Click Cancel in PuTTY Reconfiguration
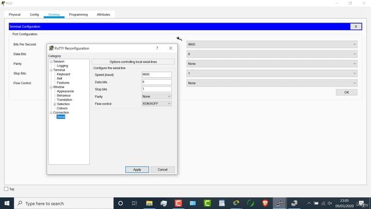This screenshot has height=209, width=371. click(162, 170)
